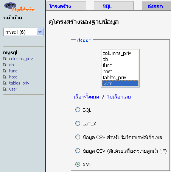Choose CSV for Microsoft Excel radio option
This screenshot has height=172, width=171.
tap(78, 137)
